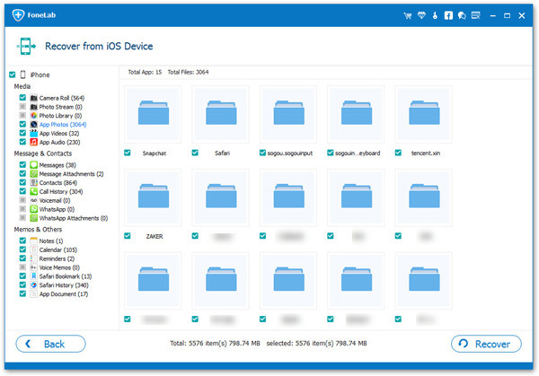Click the Call History phone icon

tap(34, 192)
